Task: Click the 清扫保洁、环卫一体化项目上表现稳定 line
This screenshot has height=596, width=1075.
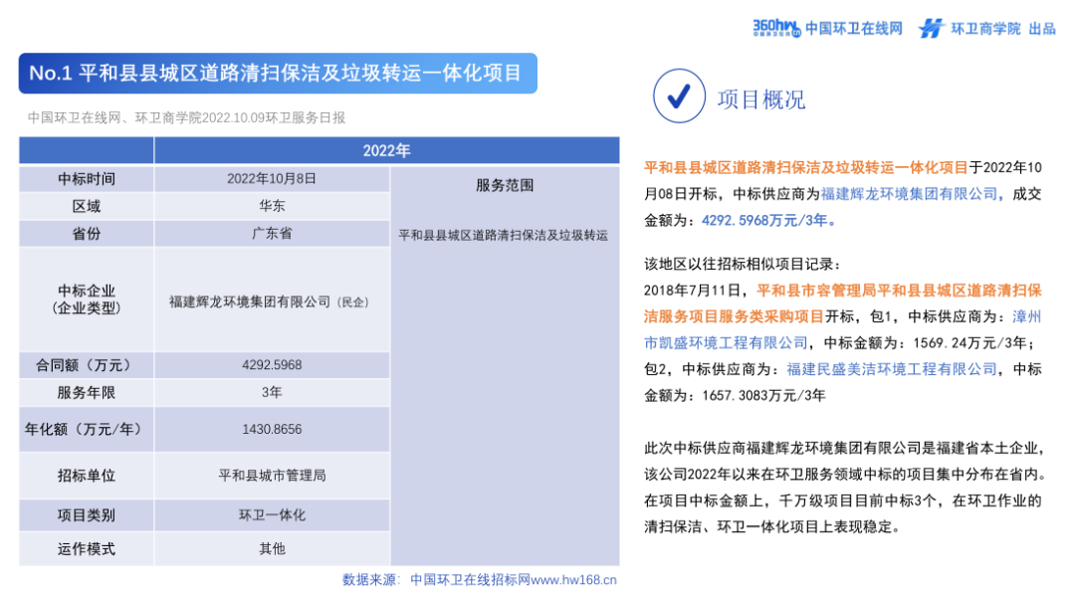Action: pos(772,526)
